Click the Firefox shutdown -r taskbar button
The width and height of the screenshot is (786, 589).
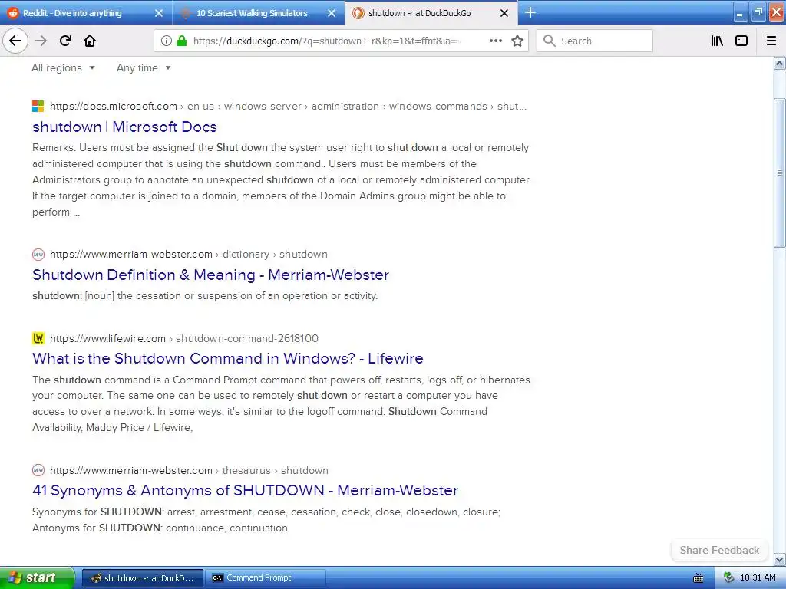[x=143, y=578]
